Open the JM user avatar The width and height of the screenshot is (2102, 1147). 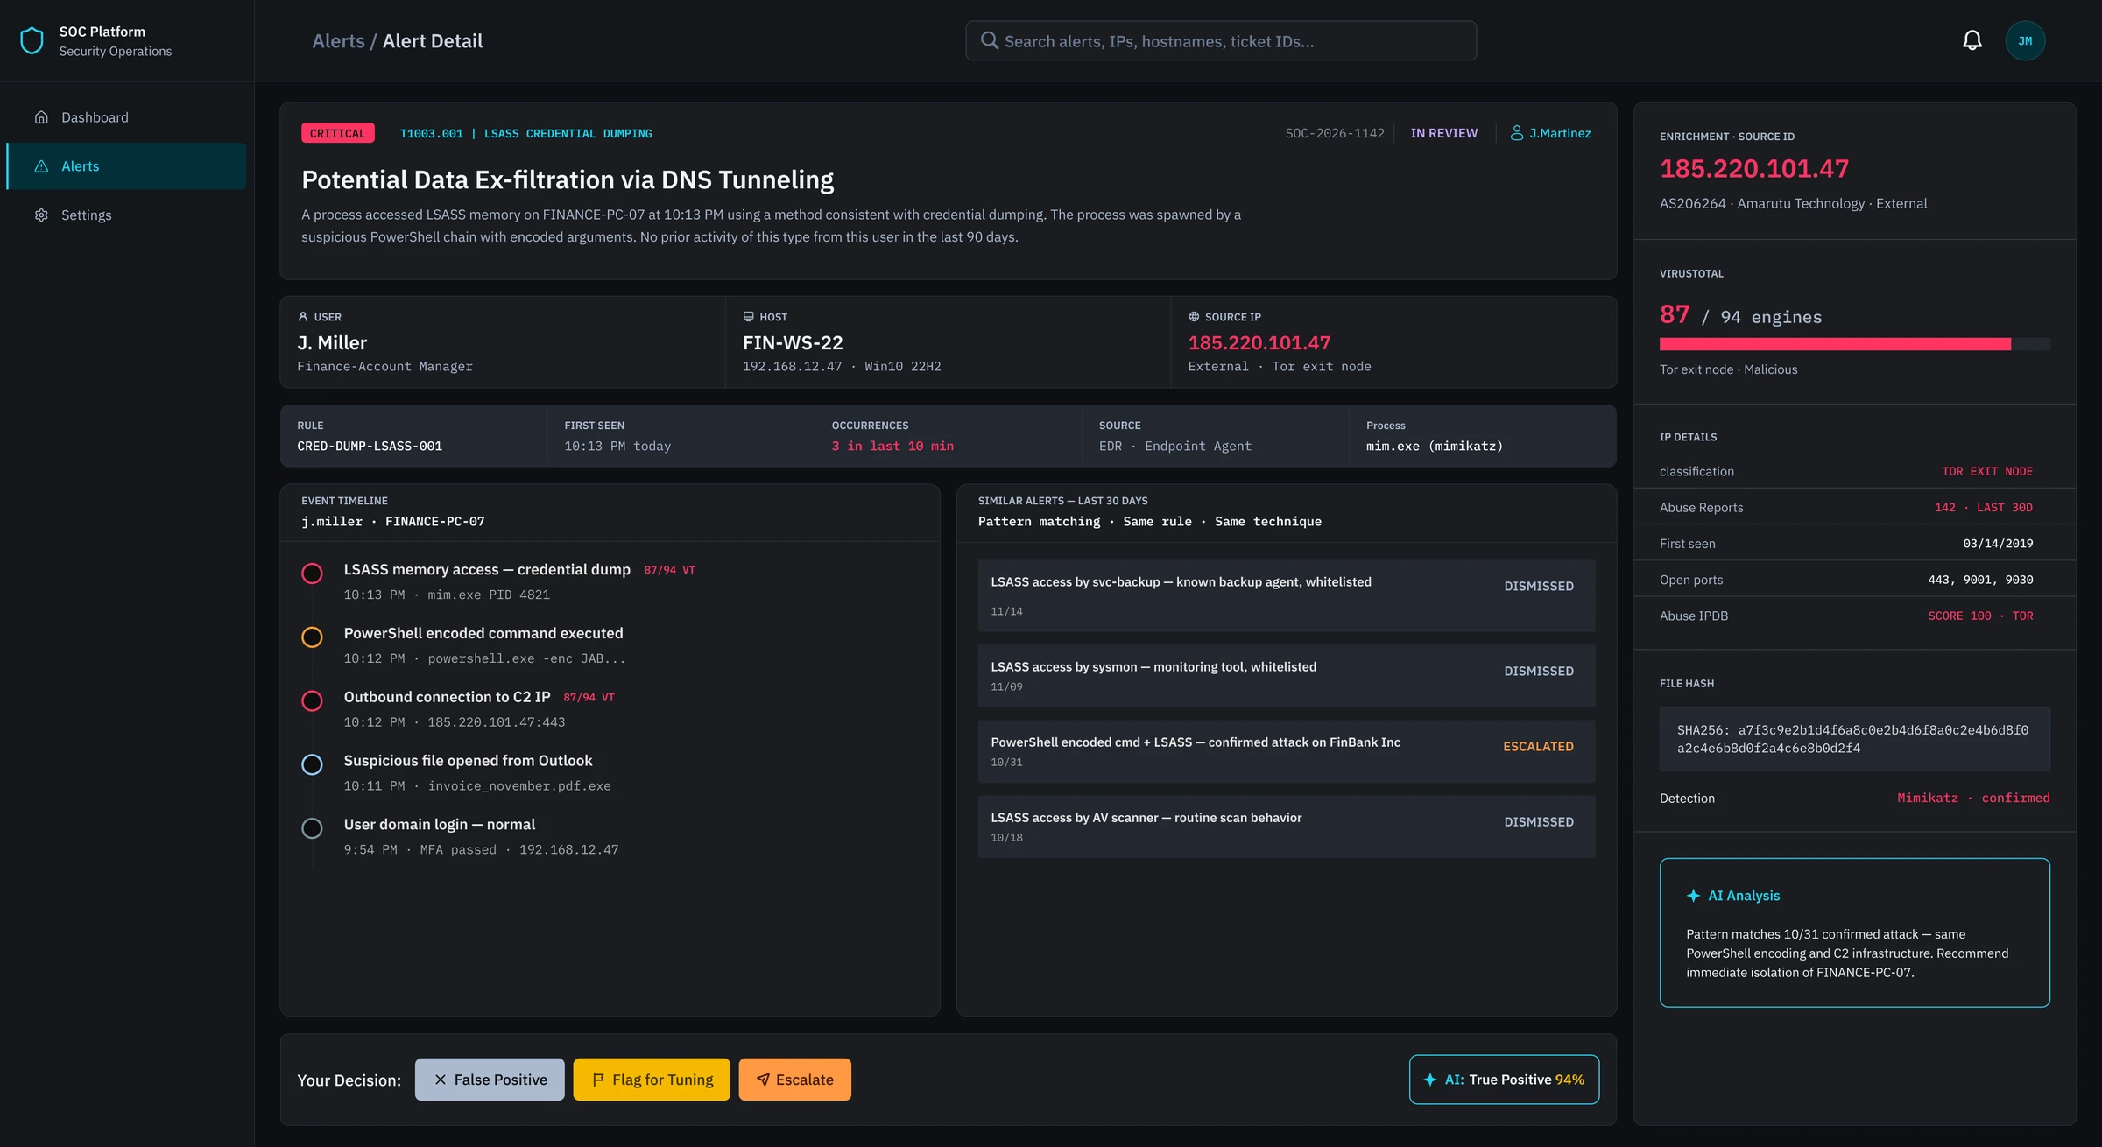point(2025,41)
